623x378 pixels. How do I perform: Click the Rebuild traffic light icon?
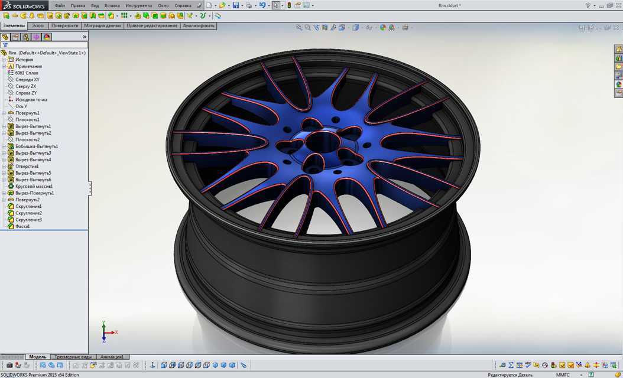[x=289, y=5]
